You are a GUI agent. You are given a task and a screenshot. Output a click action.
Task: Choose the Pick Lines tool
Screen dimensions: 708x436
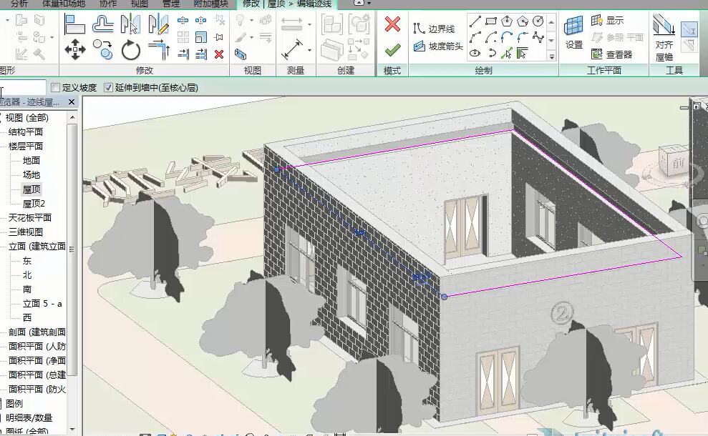(x=507, y=54)
